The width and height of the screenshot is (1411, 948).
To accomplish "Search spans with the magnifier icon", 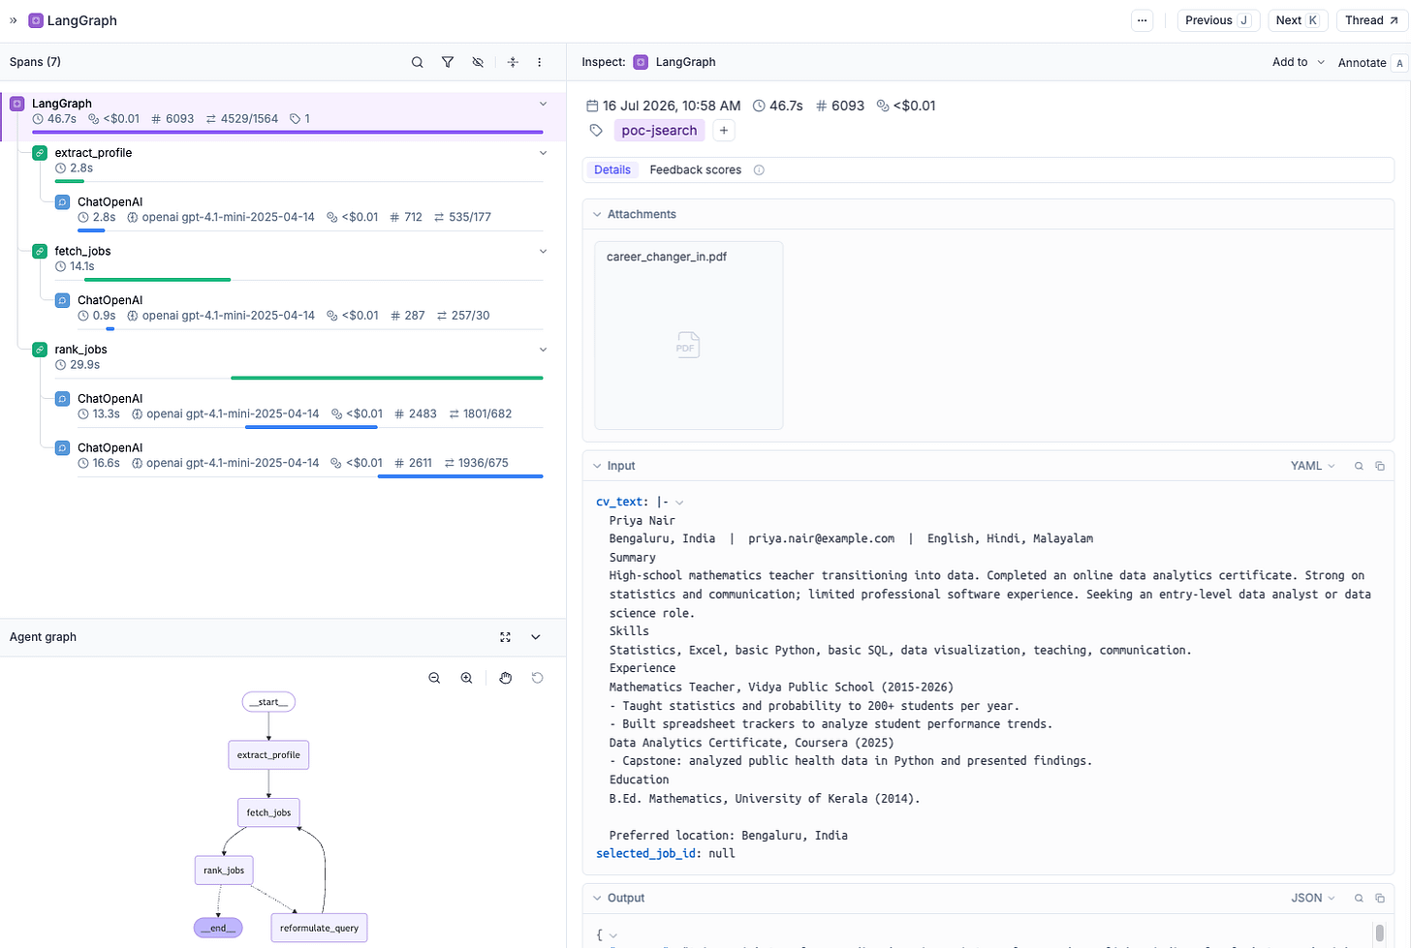I will (x=417, y=62).
